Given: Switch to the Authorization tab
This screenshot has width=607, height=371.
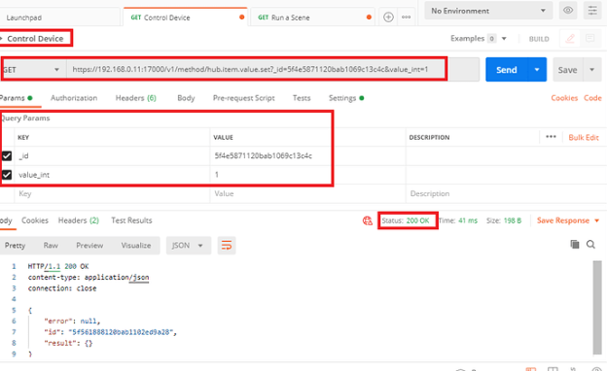Looking at the screenshot, I should click(x=74, y=98).
